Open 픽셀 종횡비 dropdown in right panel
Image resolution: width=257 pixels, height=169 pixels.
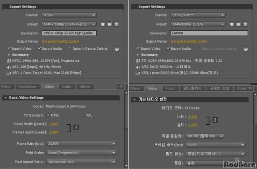pyautogui.click(x=205, y=136)
